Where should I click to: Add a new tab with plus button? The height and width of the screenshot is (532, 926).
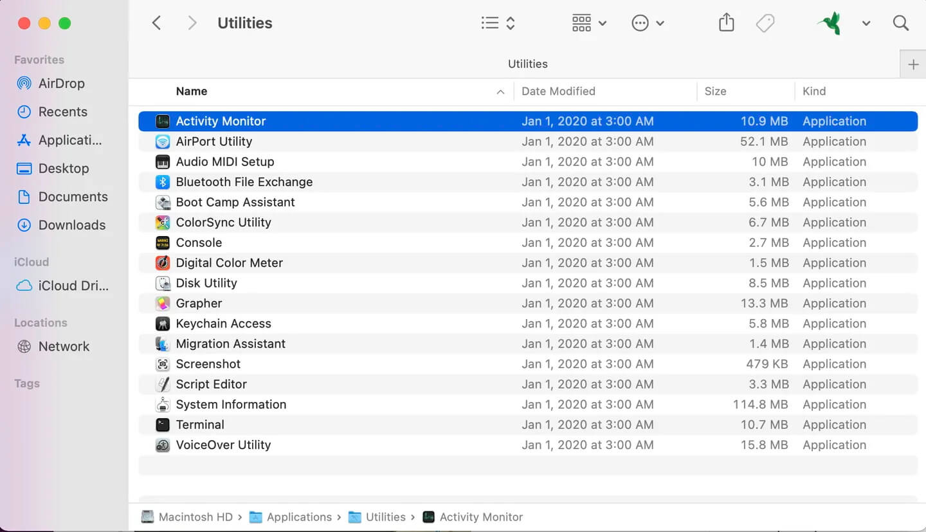tap(912, 64)
